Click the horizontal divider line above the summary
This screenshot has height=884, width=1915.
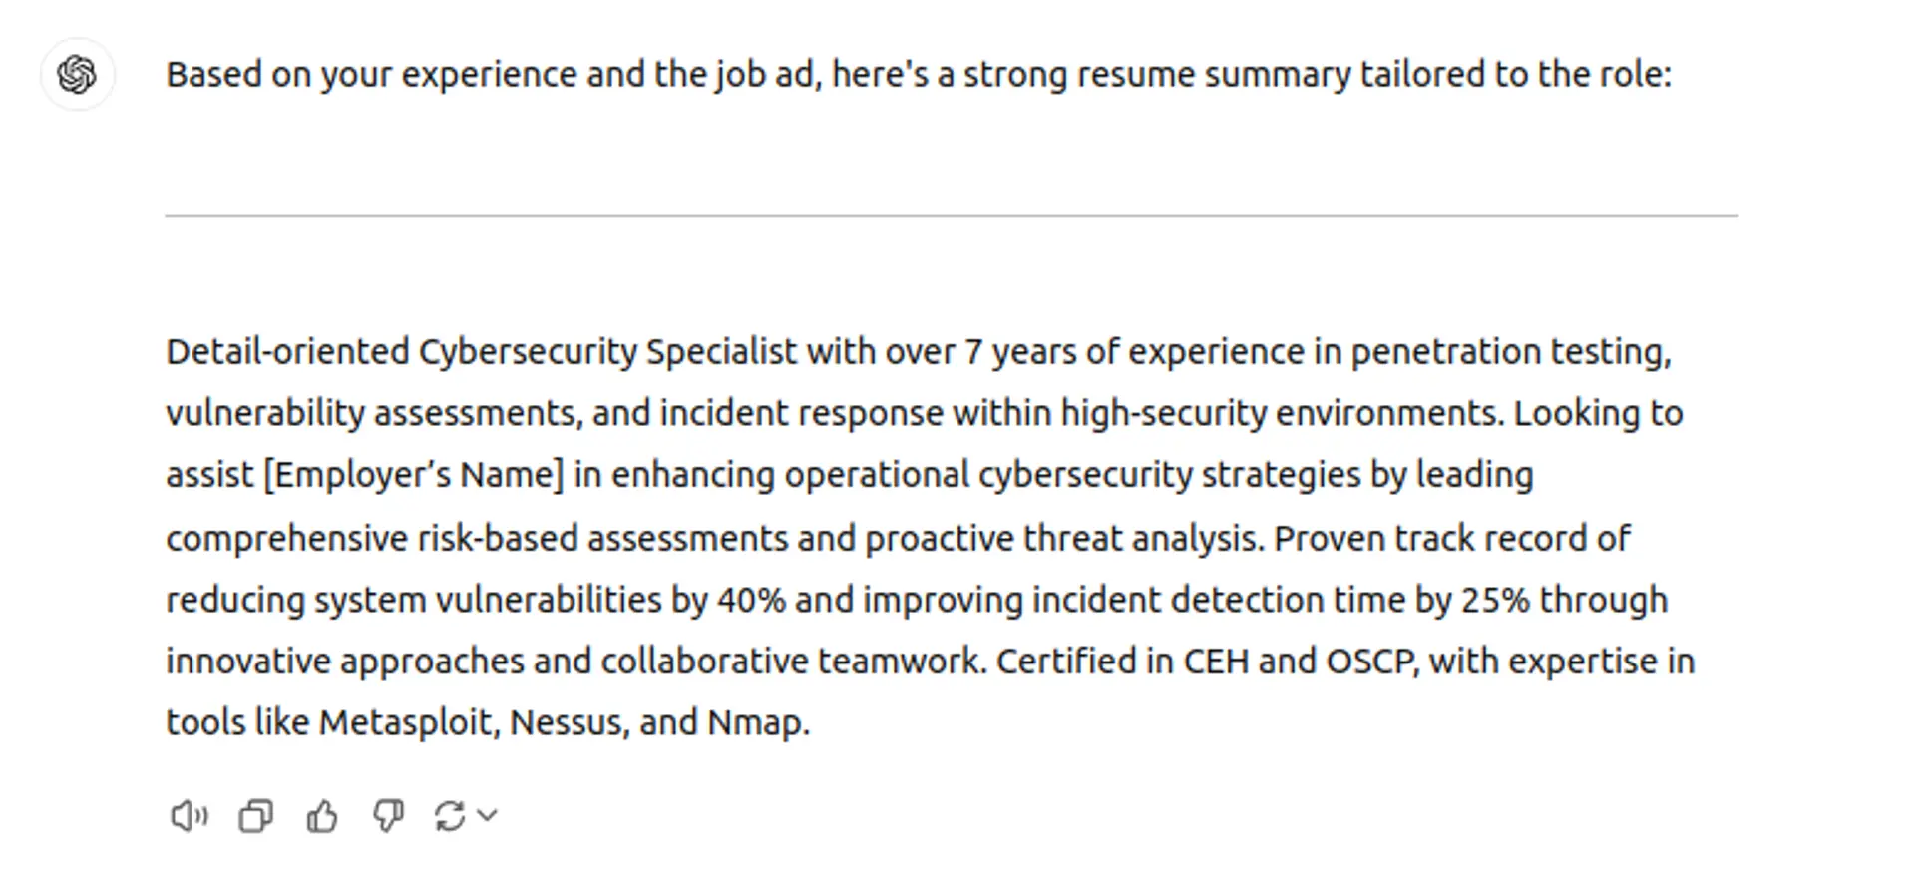tap(951, 215)
